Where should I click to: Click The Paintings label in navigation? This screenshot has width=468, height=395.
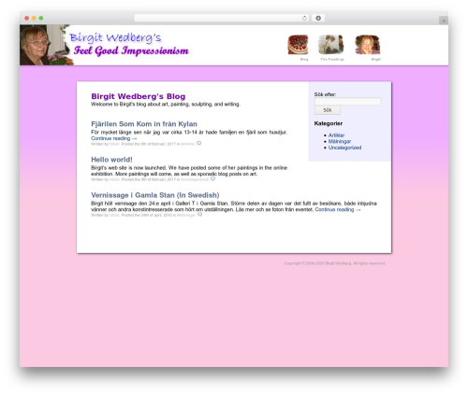coord(332,59)
